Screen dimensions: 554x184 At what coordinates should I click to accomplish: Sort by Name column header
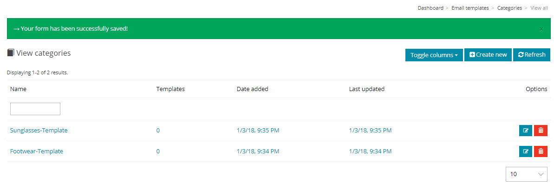pyautogui.click(x=19, y=89)
